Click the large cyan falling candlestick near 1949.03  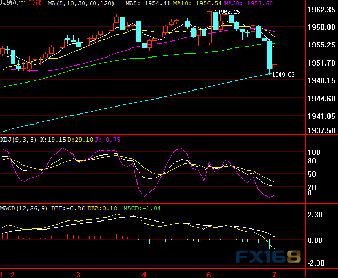point(269,55)
